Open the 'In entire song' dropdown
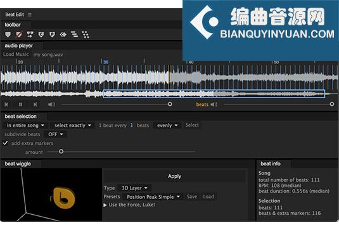 pos(25,125)
